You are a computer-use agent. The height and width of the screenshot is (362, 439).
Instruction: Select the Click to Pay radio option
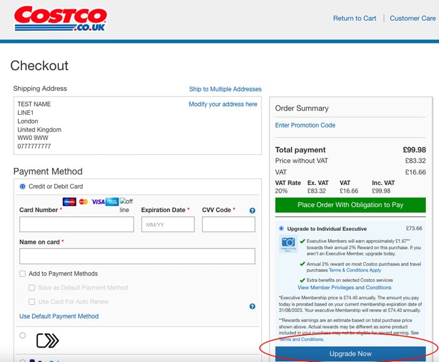pyautogui.click(x=23, y=336)
